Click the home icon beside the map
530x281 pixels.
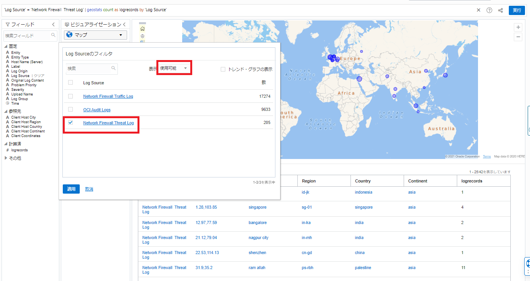tap(143, 29)
